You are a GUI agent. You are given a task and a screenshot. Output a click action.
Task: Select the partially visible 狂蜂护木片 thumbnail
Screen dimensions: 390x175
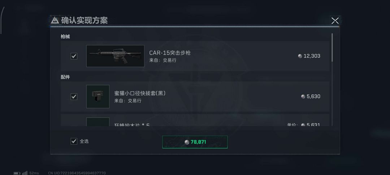pos(98,122)
